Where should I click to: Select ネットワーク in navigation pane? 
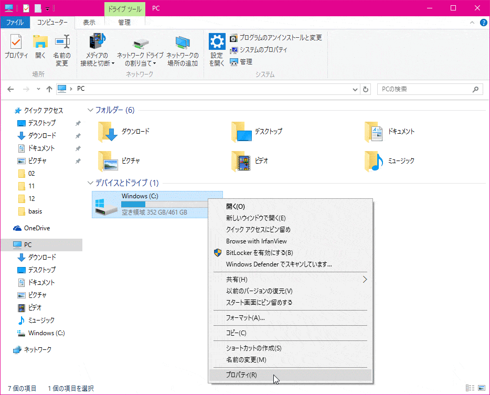[32, 350]
